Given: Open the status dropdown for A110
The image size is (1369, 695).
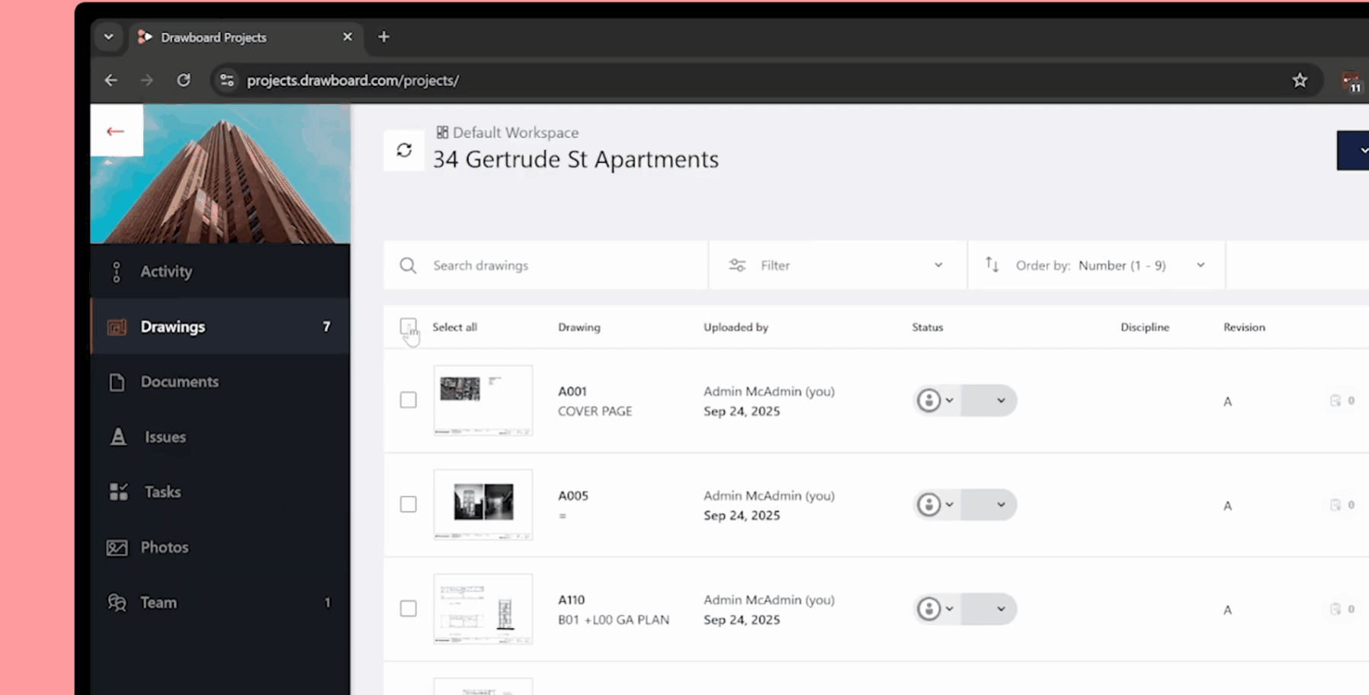Looking at the screenshot, I should point(989,609).
